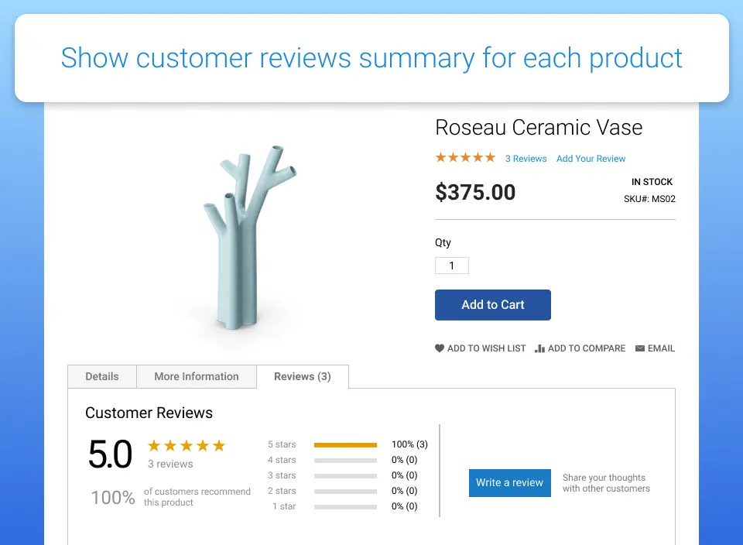Click the 4 stars rating bar

[345, 460]
